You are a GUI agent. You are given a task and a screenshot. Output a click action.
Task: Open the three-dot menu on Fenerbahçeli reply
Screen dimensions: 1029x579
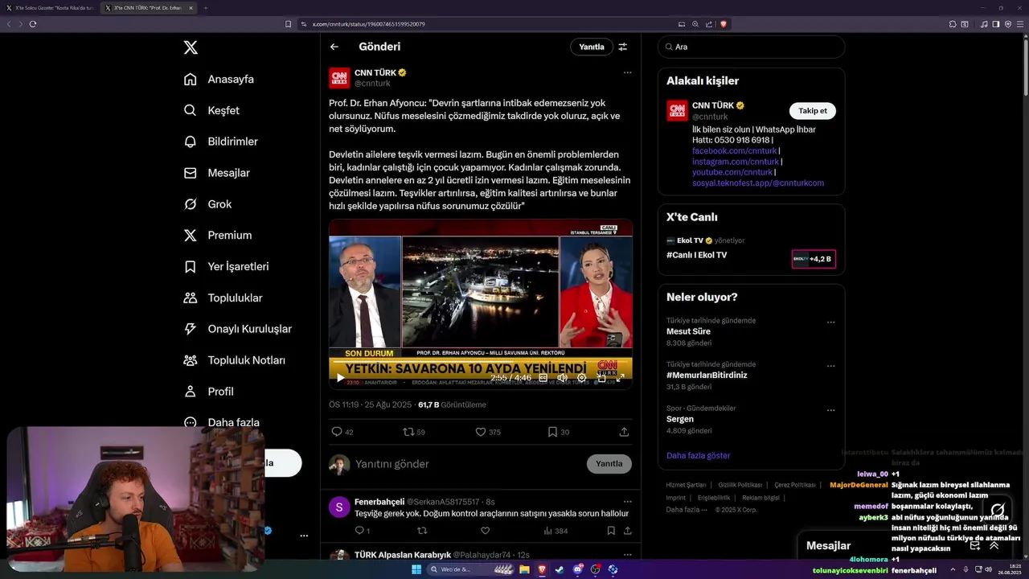pos(627,500)
